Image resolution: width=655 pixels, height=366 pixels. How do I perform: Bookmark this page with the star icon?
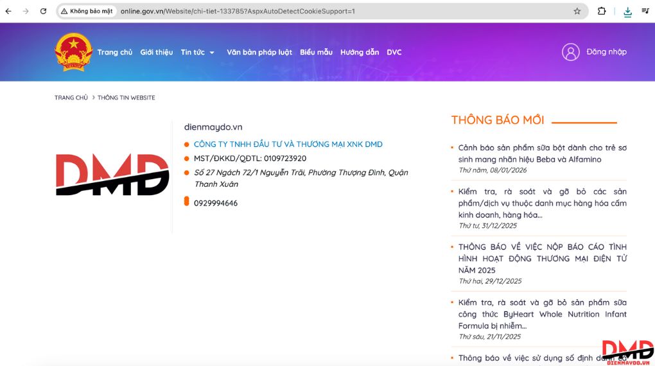[x=577, y=12]
